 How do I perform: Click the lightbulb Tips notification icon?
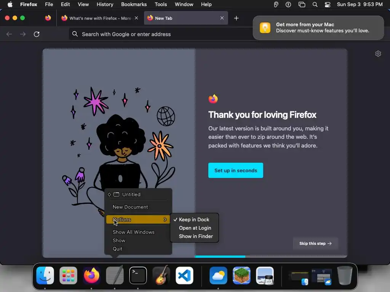pos(265,27)
